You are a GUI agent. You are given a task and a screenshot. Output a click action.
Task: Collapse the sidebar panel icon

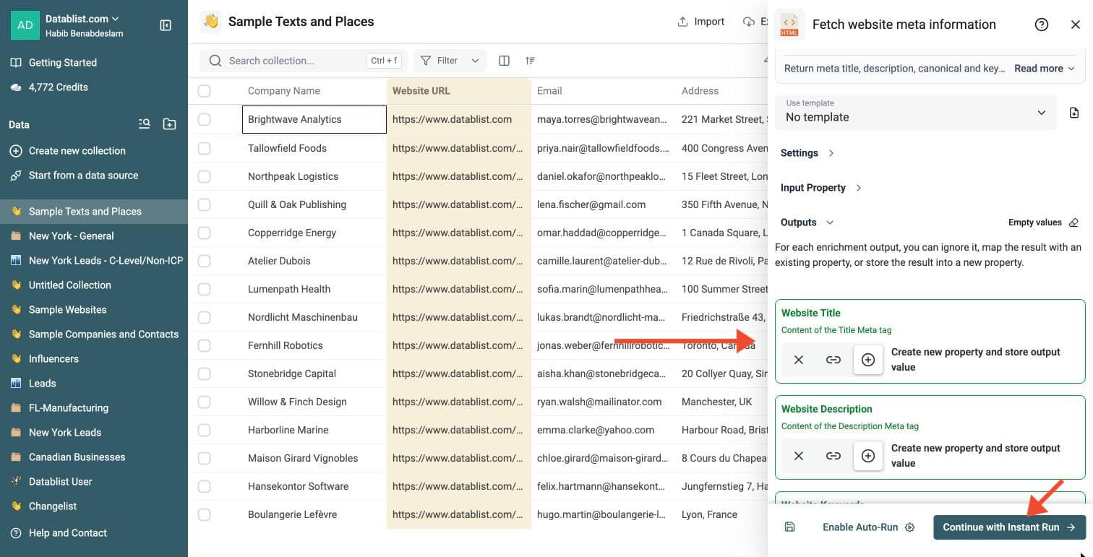pos(166,25)
